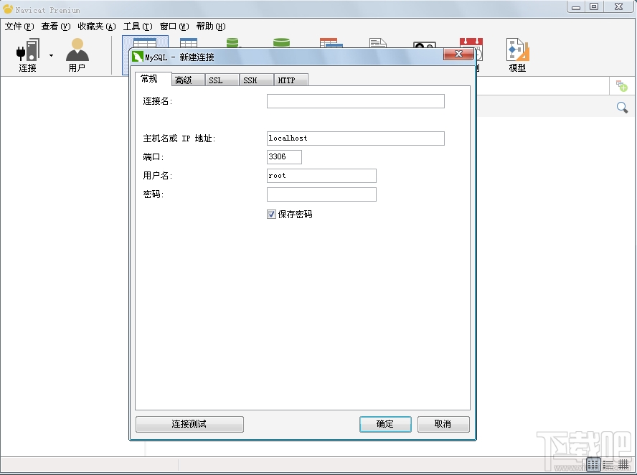Screen dimensions: 637x475
Task: Focus the password input field
Action: [x=321, y=194]
